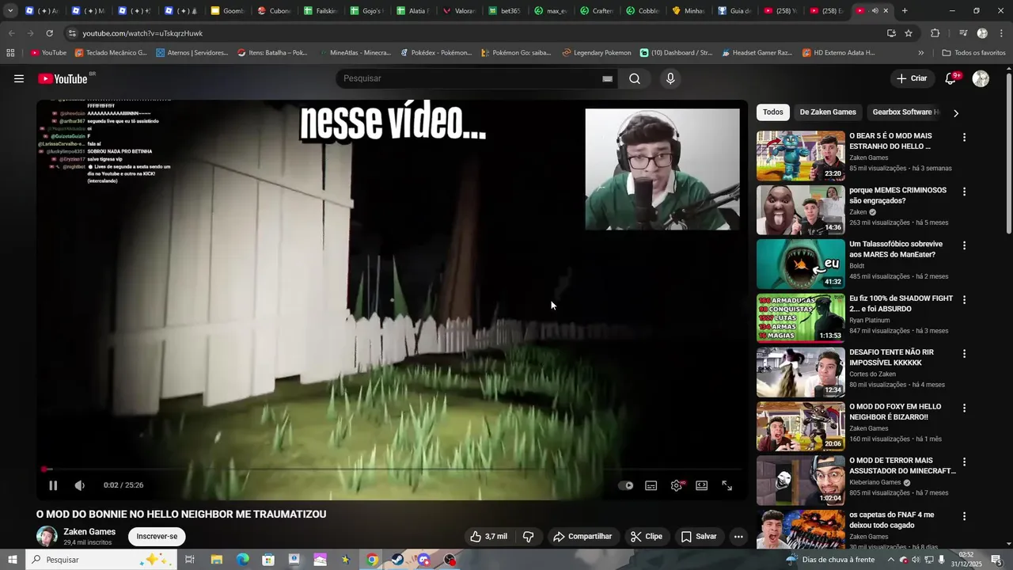Click the Pesquisar search field on YouTube
This screenshot has height=570, width=1013.
coord(470,78)
